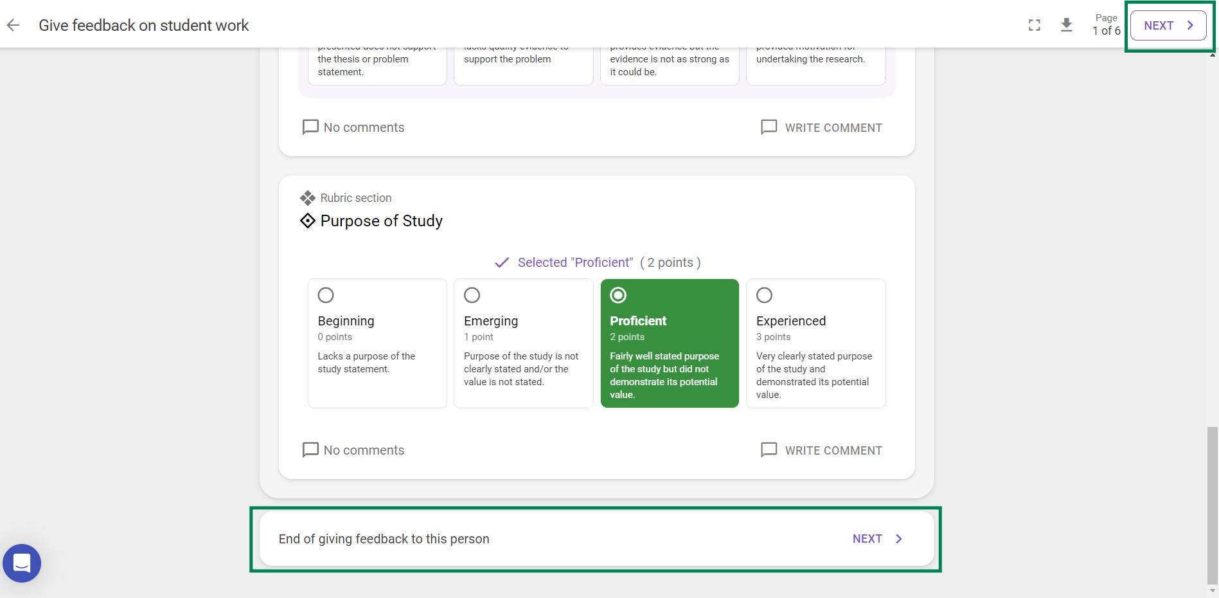The width and height of the screenshot is (1219, 598).
Task: Select the Emerging radio button
Action: tap(472, 295)
